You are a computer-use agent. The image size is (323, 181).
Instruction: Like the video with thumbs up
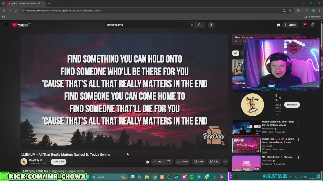click(x=157, y=162)
